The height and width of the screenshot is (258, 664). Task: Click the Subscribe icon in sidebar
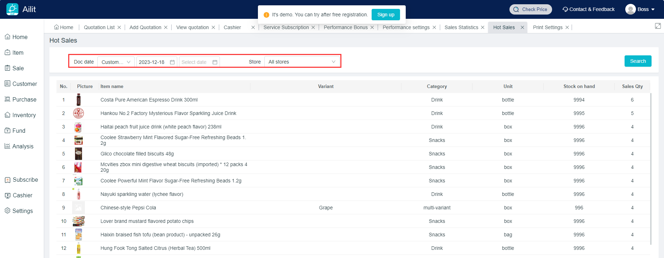7,180
